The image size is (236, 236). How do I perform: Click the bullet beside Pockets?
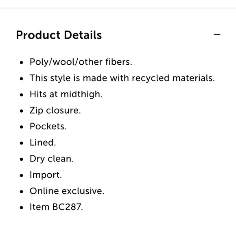click(22, 127)
